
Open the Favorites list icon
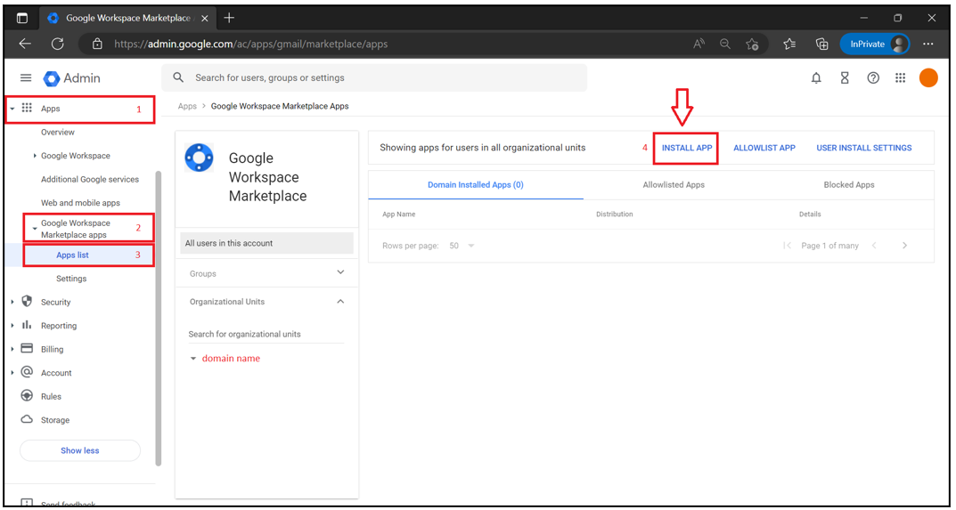coord(790,44)
